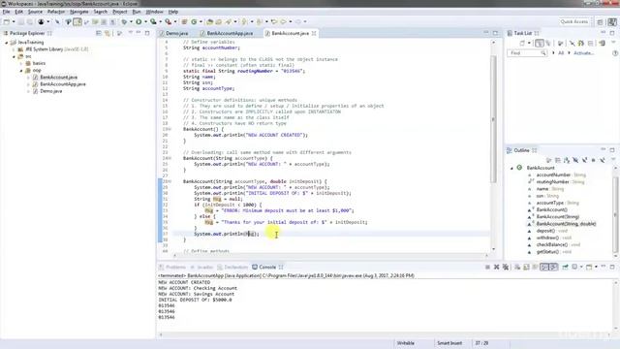Click Pin Console icon
620x349 pixels.
click(x=565, y=268)
